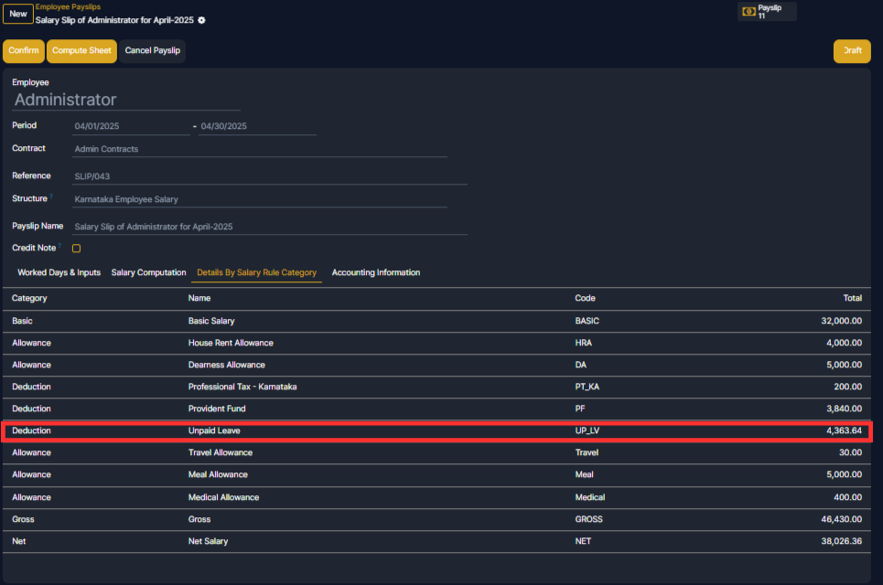Click the Compute Sheet button

pyautogui.click(x=81, y=50)
